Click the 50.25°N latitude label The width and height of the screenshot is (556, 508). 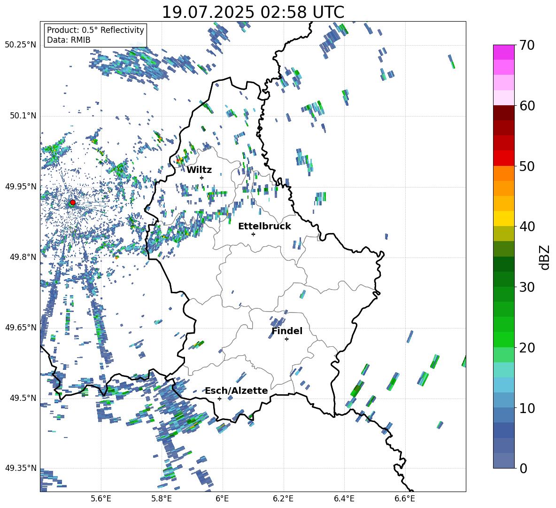coord(21,45)
